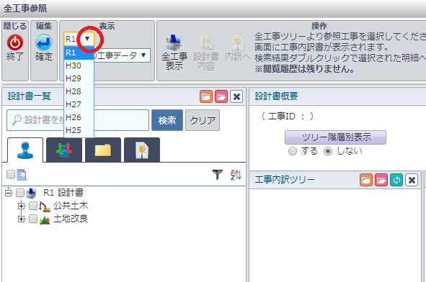Click the red 終了 power icon
426x282 pixels.
coord(15,42)
